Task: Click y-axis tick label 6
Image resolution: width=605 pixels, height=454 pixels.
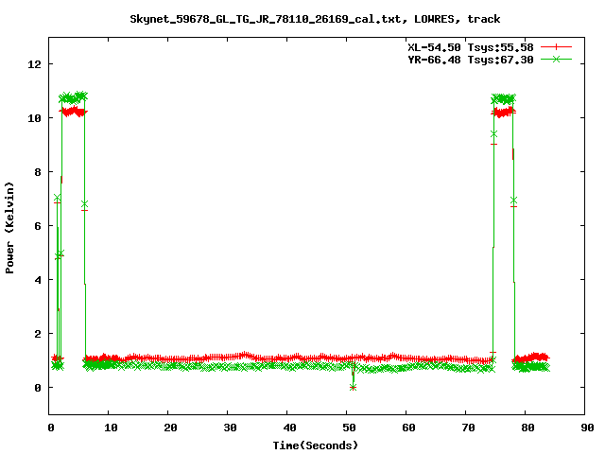Action: coord(38,226)
